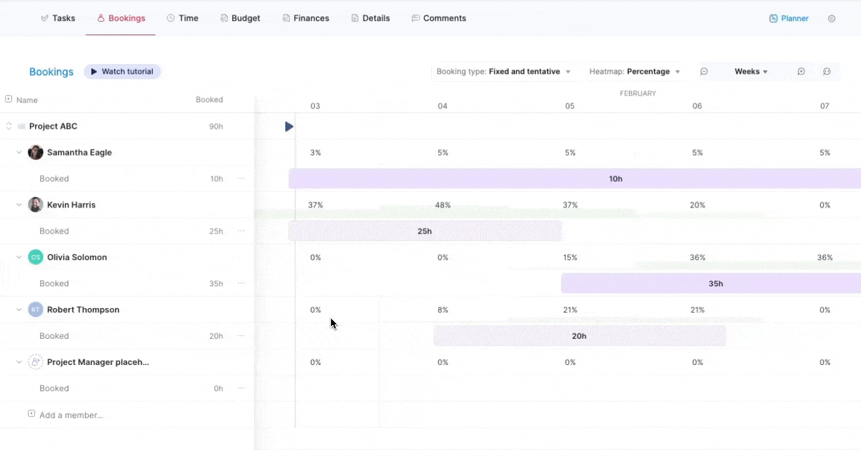Open options menu for Robert Thompson booking
This screenshot has width=861, height=450.
[x=241, y=336]
